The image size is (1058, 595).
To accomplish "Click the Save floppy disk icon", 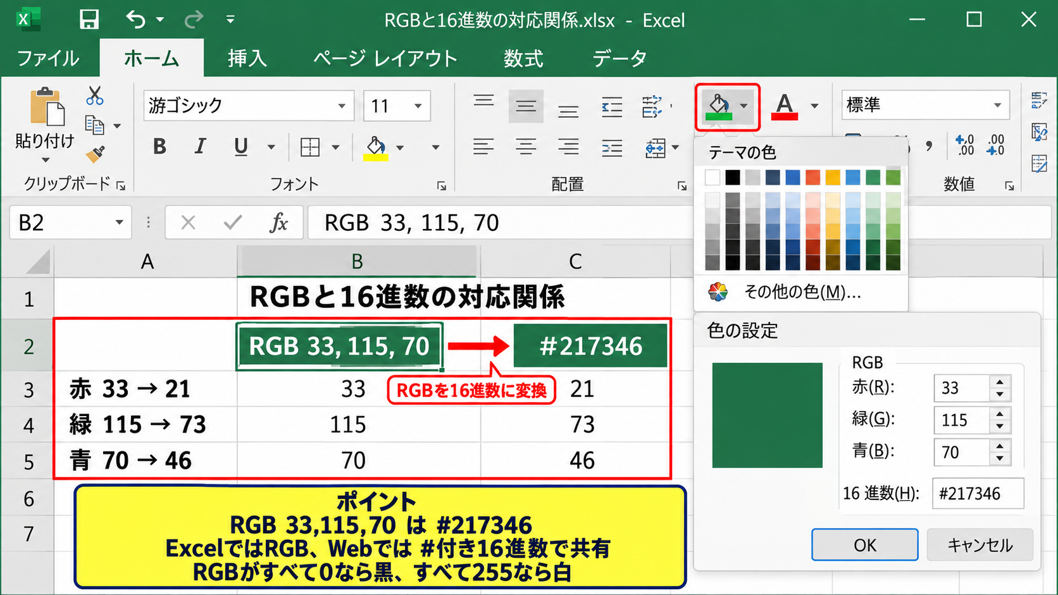I will pos(89,20).
